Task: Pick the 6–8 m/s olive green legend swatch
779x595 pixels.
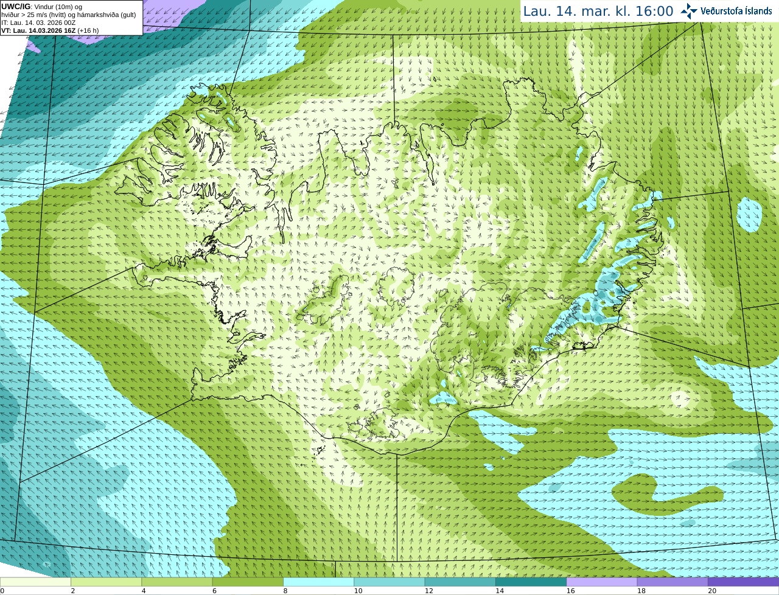Action: pos(248,582)
